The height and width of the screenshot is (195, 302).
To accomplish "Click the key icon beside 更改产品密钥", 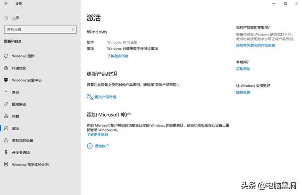I will (90, 97).
